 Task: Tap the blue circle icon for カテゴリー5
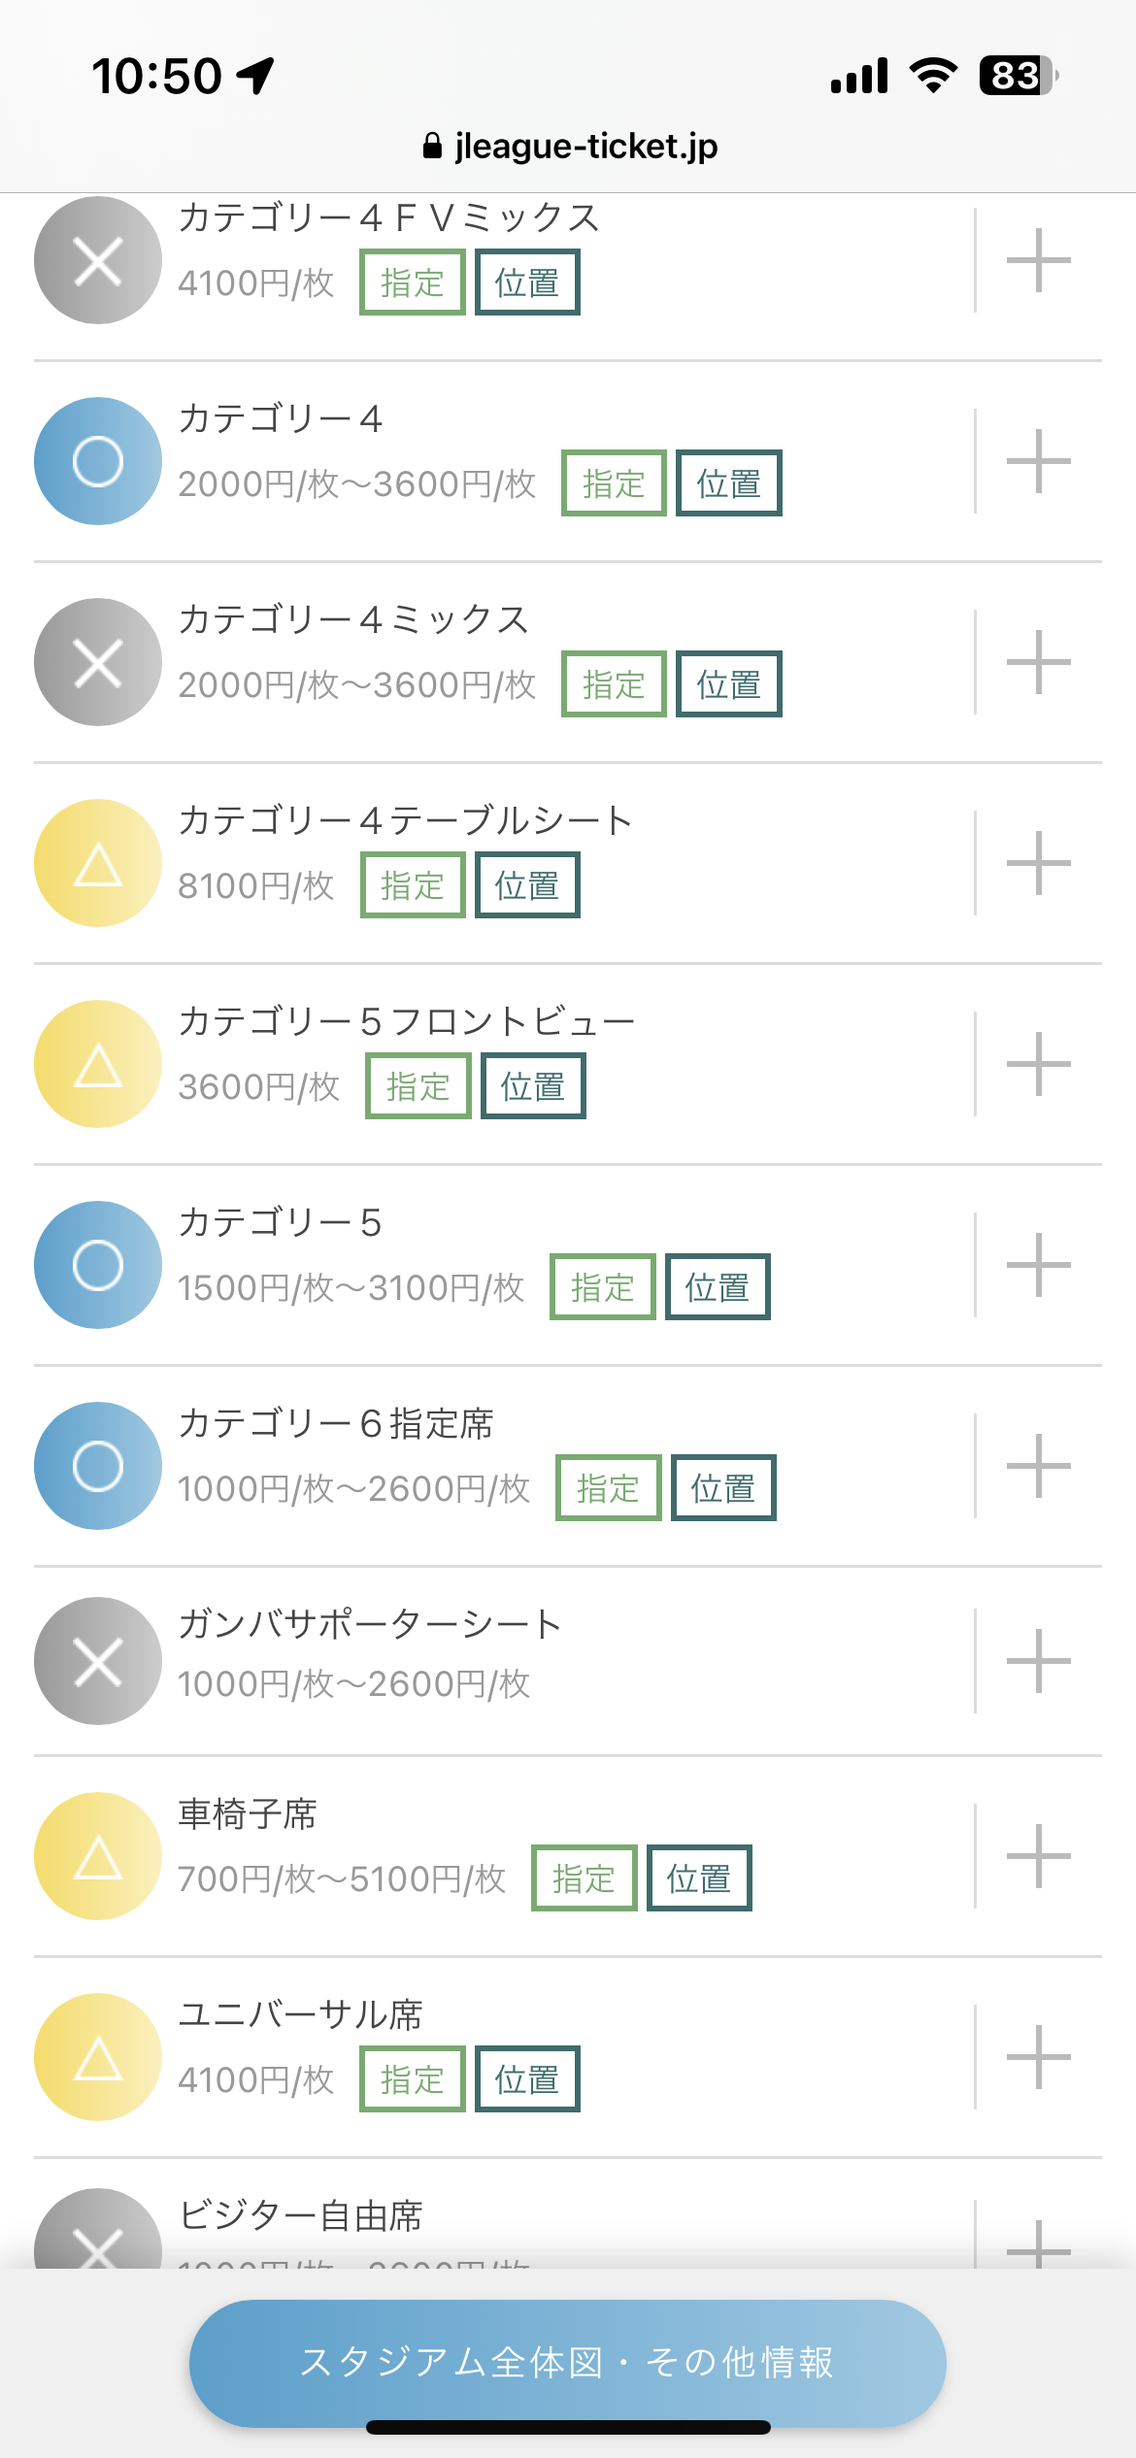(x=98, y=1265)
